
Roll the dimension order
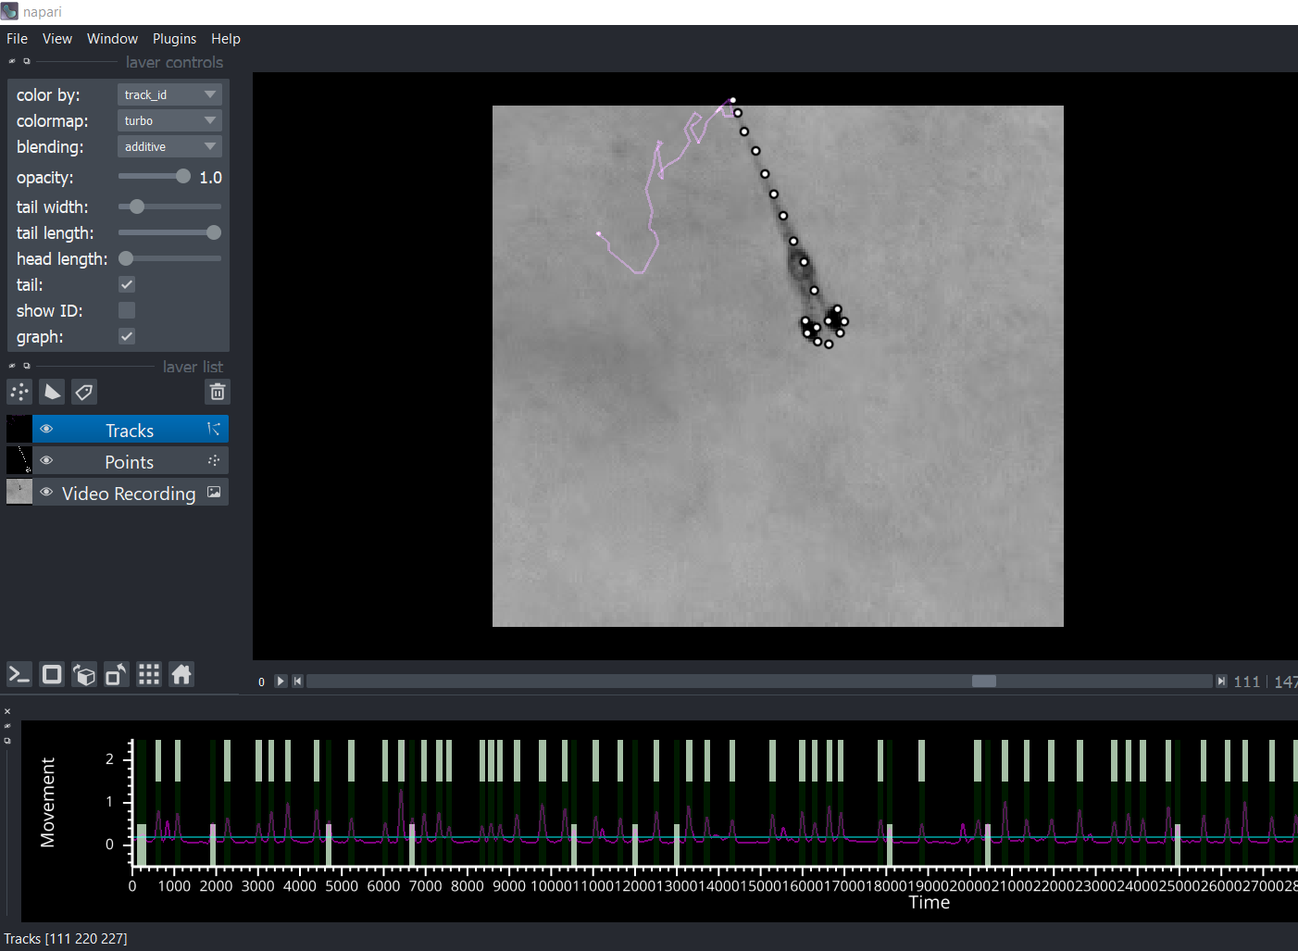tap(84, 674)
